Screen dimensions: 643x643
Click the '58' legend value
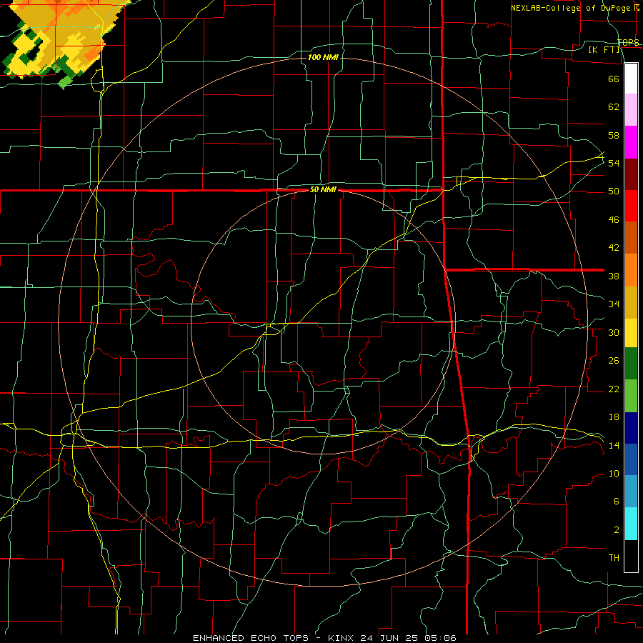tap(614, 135)
